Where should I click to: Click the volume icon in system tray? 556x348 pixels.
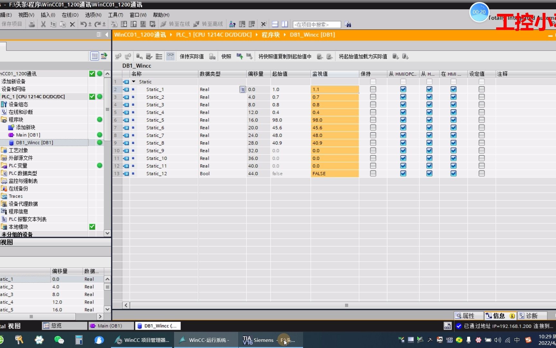(x=498, y=340)
